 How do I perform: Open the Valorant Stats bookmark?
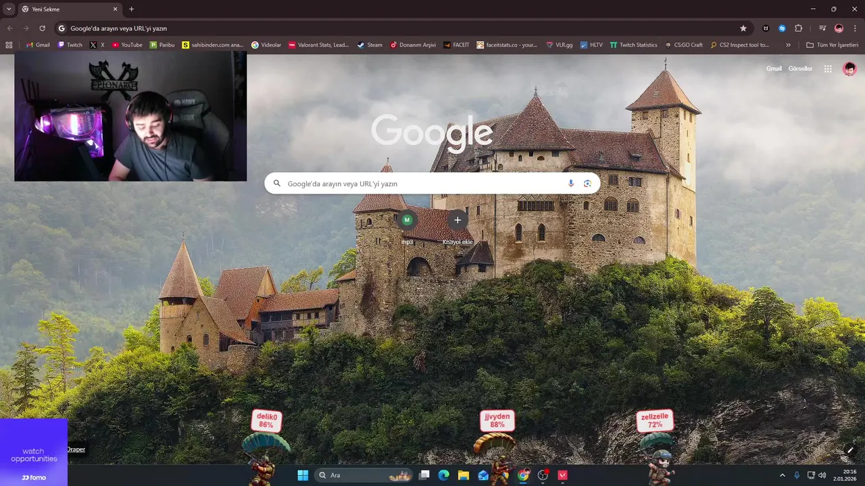tap(319, 45)
